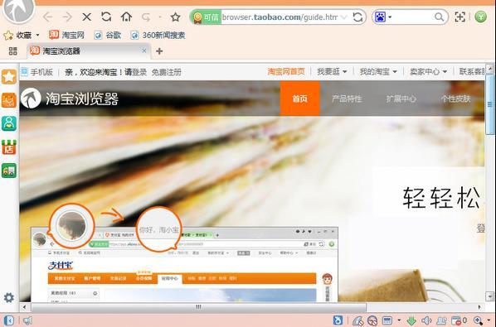This screenshot has height=327, width=496.
Task: Click the 请登录 login link
Action: [x=135, y=72]
